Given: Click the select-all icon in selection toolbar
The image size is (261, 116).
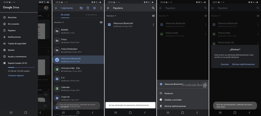Looking at the screenshot, I should [94, 8].
